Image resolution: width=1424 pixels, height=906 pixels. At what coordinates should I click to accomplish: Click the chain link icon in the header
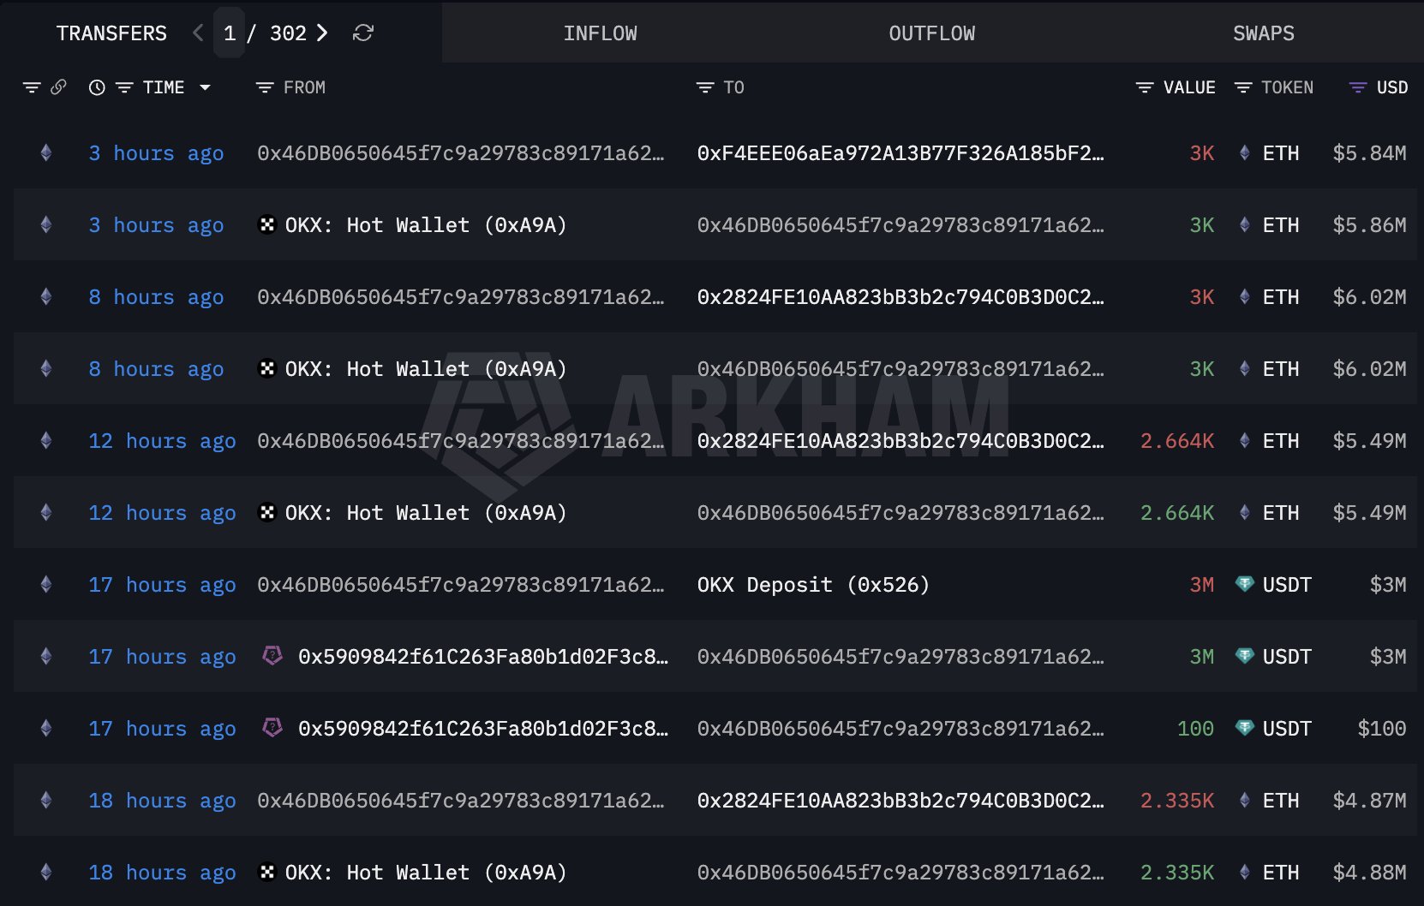(58, 87)
